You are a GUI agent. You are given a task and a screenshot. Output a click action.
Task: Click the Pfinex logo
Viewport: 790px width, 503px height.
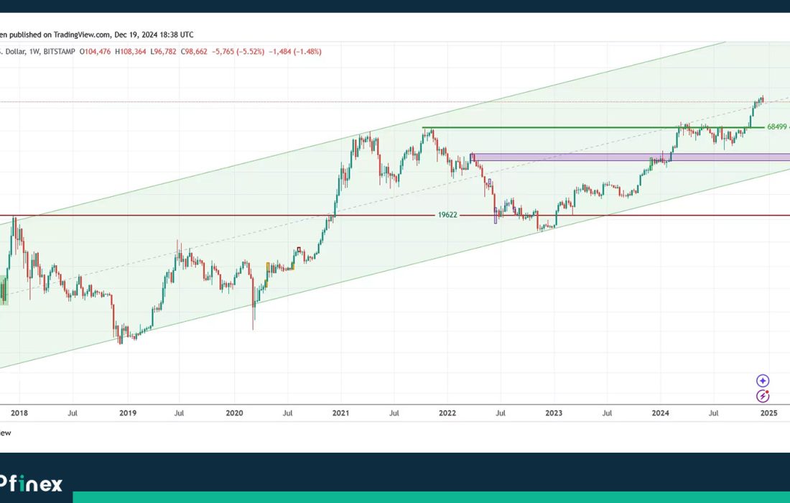tap(31, 484)
